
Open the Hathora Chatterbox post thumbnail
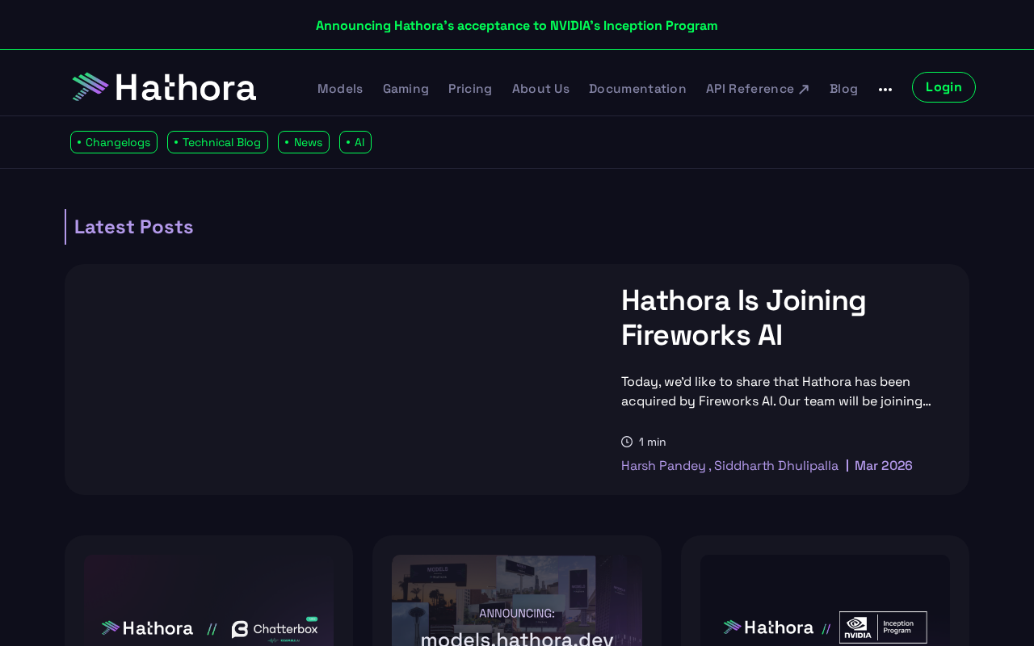[x=208, y=602]
